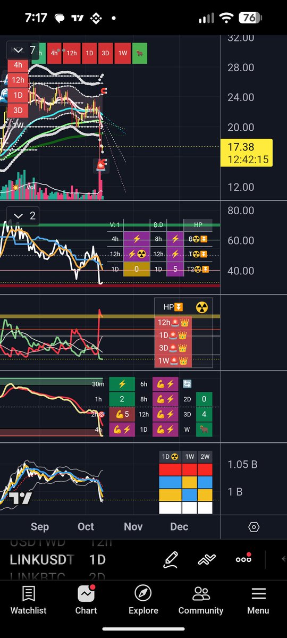Change the 1D interval next to LINKUSDT
287x638 pixels.
tap(97, 559)
